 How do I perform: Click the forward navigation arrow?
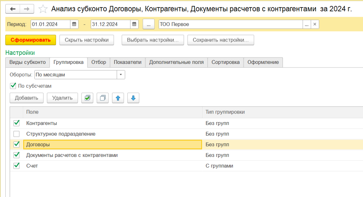click(27, 9)
